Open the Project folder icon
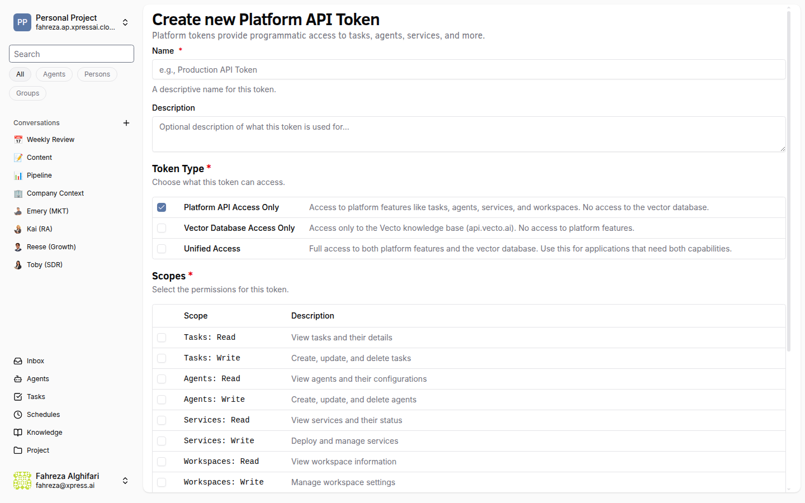 point(18,450)
